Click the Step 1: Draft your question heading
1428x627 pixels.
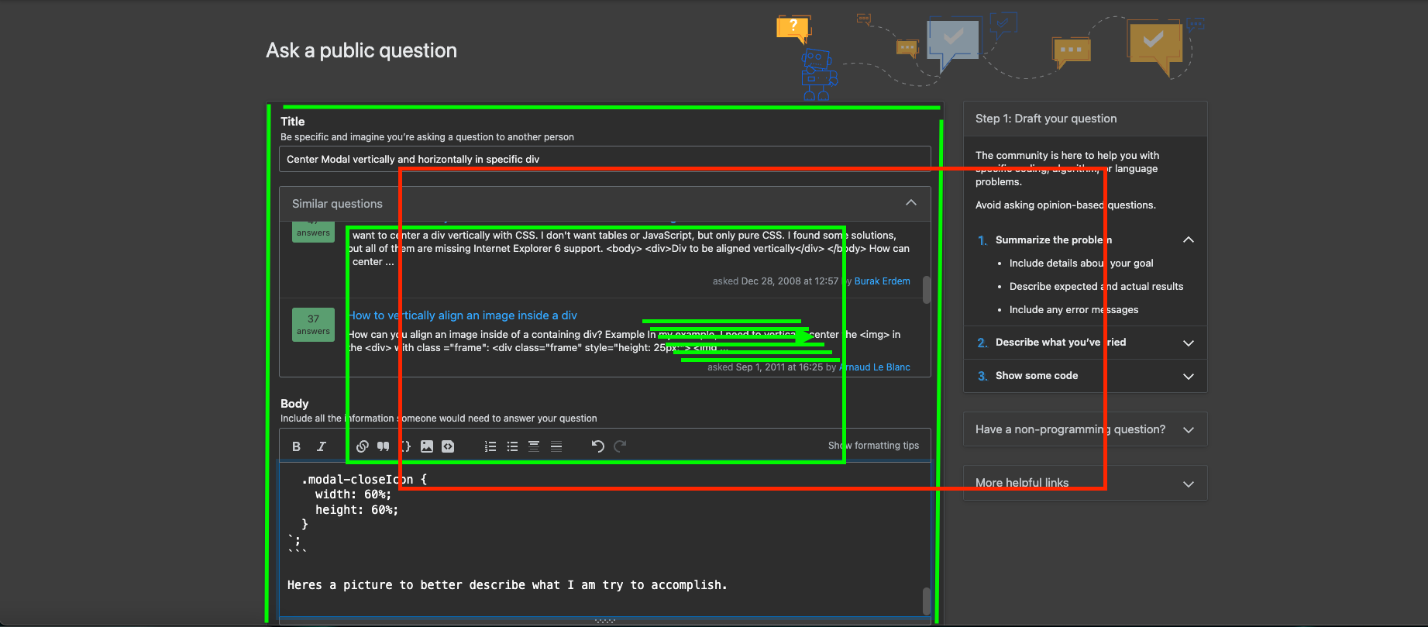click(1046, 119)
